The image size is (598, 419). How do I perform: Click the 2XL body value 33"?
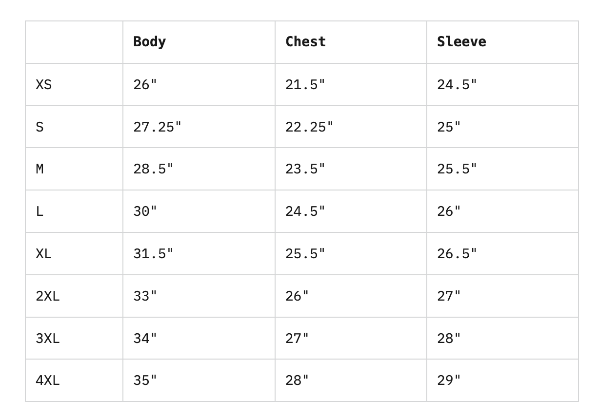coord(145,296)
